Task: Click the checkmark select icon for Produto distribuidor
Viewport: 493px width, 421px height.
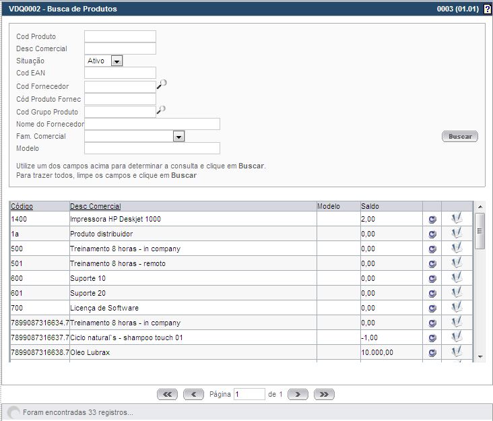Action: 457,233
